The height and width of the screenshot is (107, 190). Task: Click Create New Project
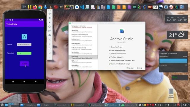[x=116, y=47]
